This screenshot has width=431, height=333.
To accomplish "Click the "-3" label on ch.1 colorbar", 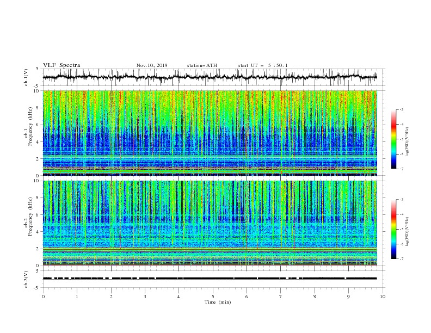I will click(402, 110).
